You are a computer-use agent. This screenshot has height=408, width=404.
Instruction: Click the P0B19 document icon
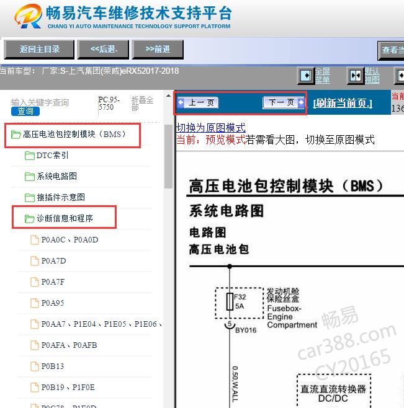(35, 388)
